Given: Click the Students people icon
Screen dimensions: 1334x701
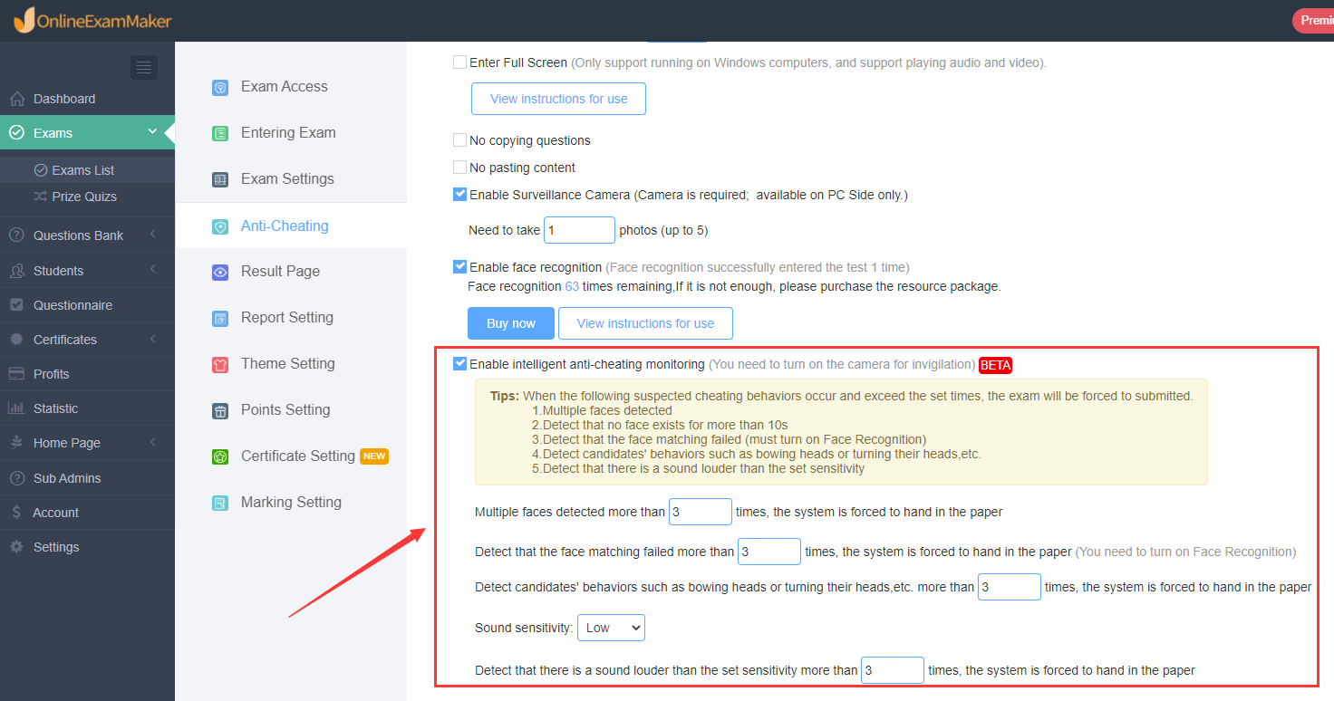Looking at the screenshot, I should pyautogui.click(x=16, y=271).
